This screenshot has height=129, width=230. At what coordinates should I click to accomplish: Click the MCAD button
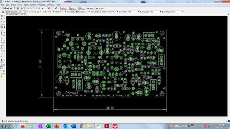click(100, 8)
